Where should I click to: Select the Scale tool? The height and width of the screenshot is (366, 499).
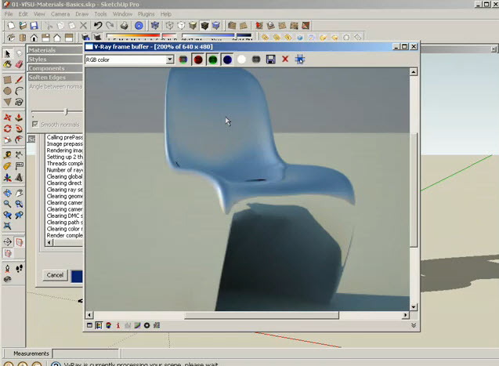8,140
